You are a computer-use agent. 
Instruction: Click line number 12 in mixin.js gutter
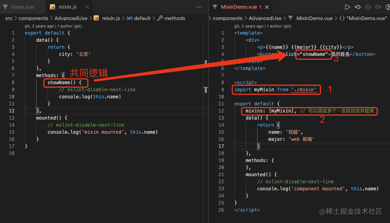13,111
